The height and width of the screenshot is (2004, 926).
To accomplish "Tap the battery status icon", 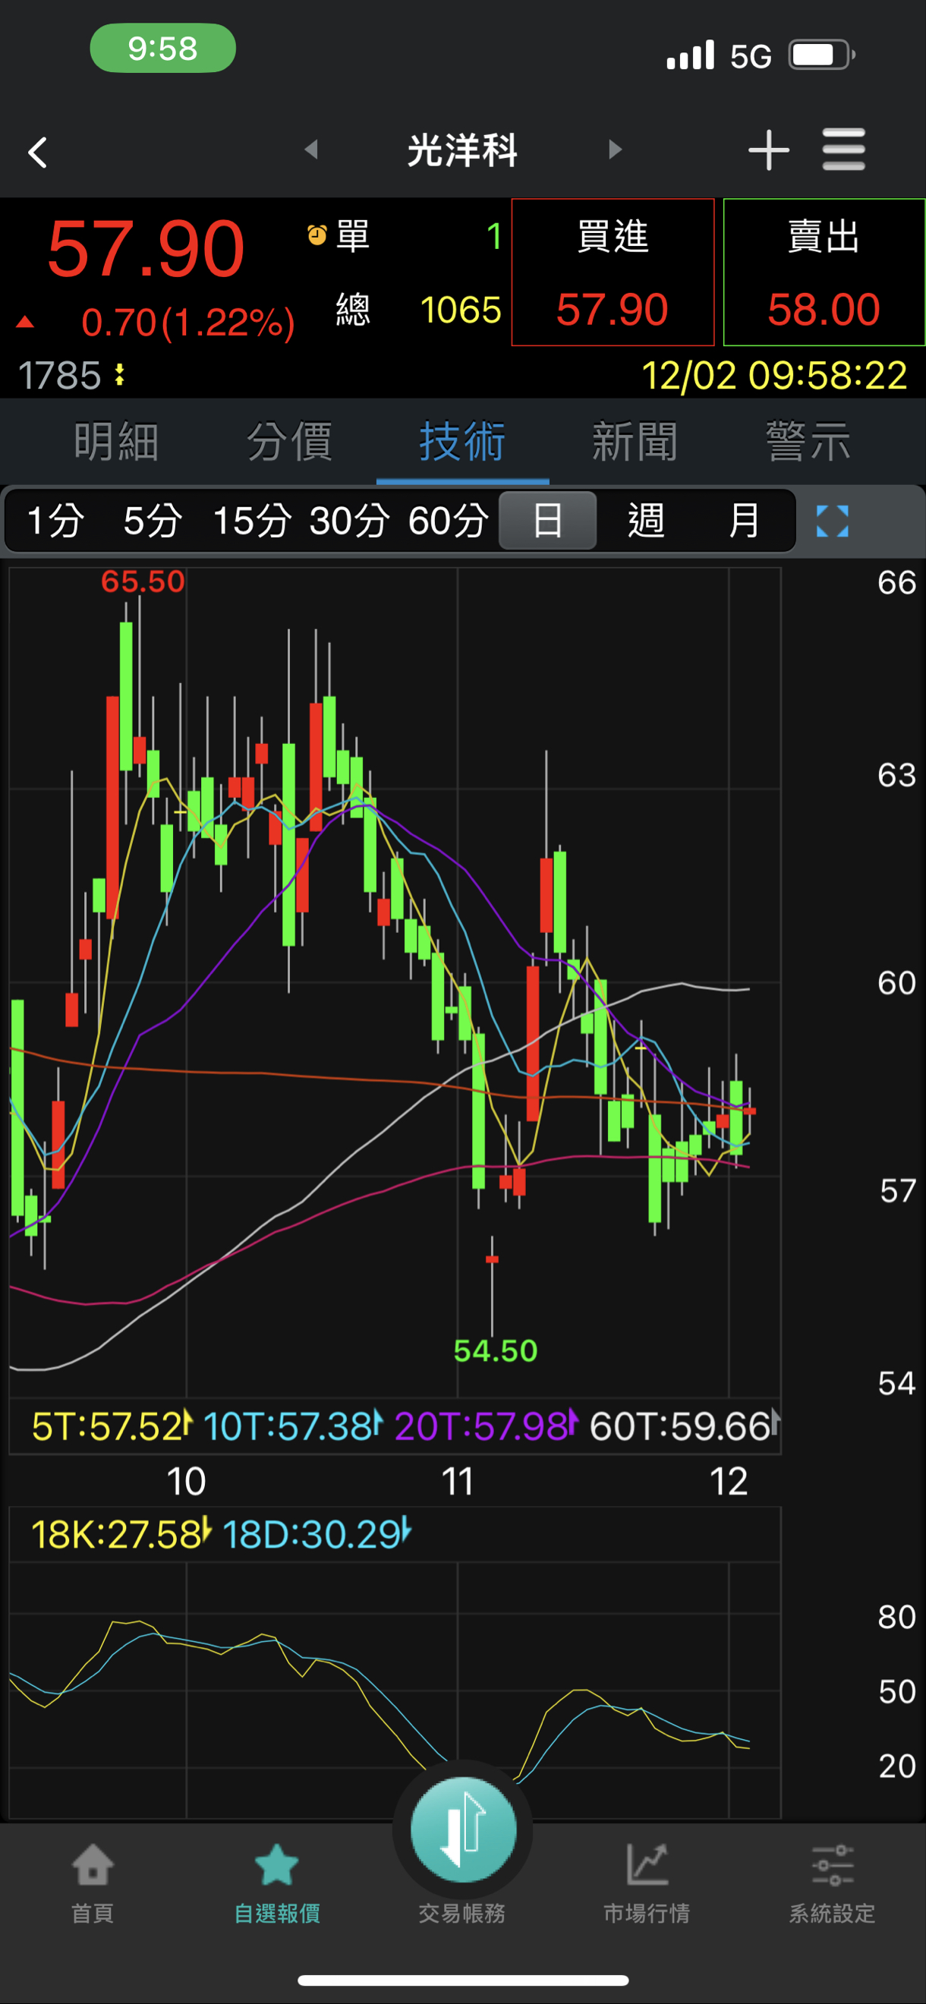I will (822, 55).
